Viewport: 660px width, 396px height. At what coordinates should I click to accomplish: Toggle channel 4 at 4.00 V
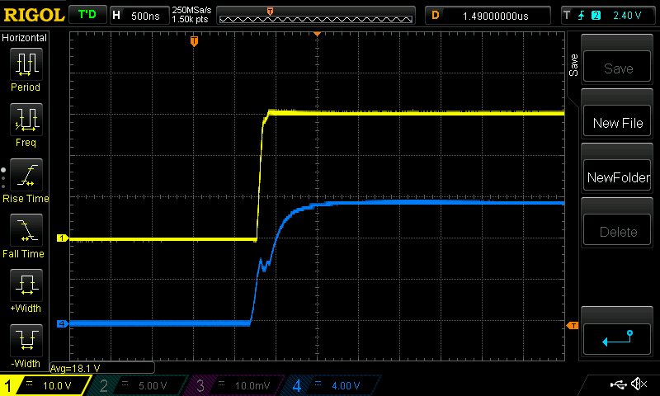(x=330, y=385)
